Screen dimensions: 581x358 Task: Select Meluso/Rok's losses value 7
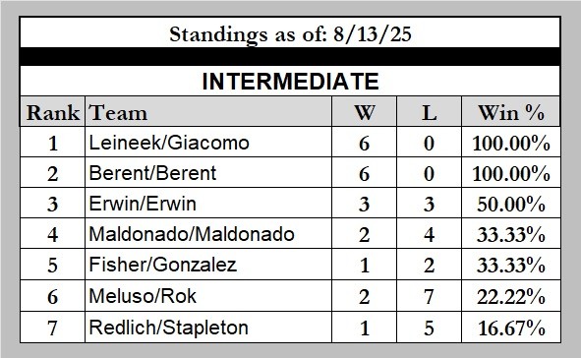tap(429, 296)
